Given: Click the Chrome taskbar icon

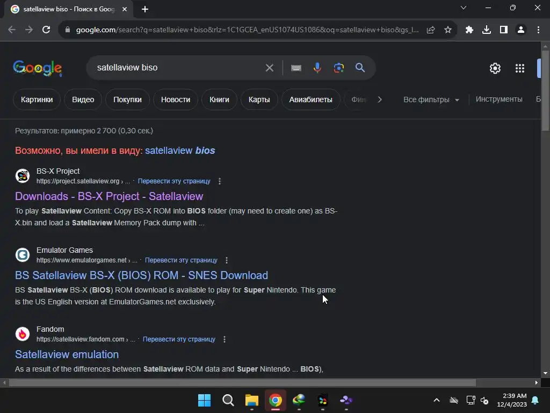Looking at the screenshot, I should coord(276,400).
